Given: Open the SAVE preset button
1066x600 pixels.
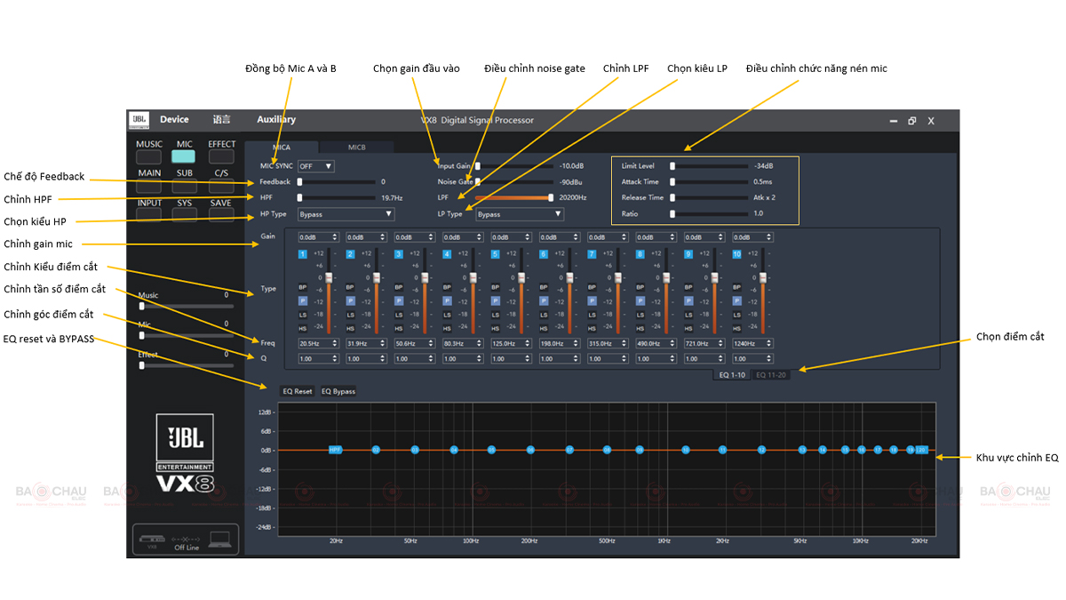Looking at the screenshot, I should (221, 214).
